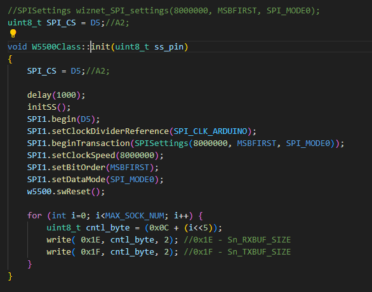Click the W5500Class class name
Image resolution: width=372 pixels, height=292 pixels.
[56, 47]
